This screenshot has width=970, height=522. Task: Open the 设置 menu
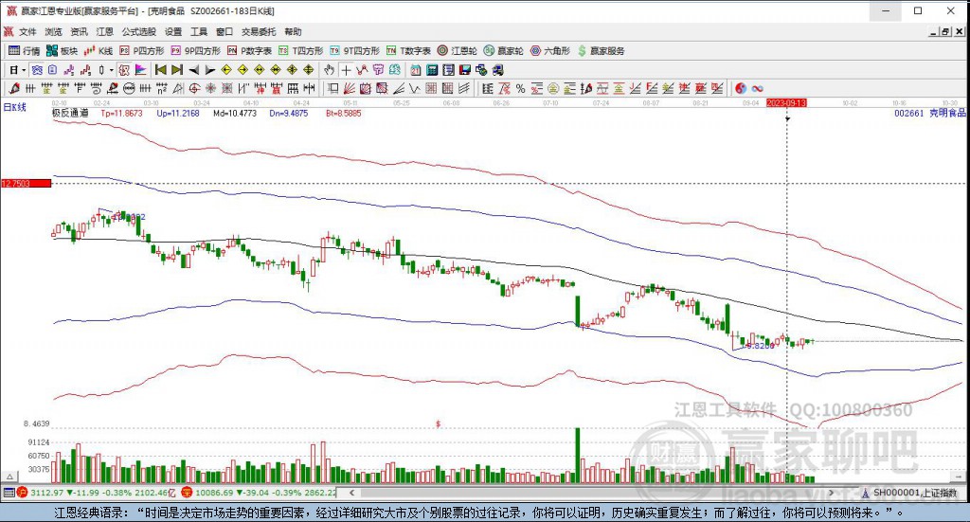pos(173,31)
